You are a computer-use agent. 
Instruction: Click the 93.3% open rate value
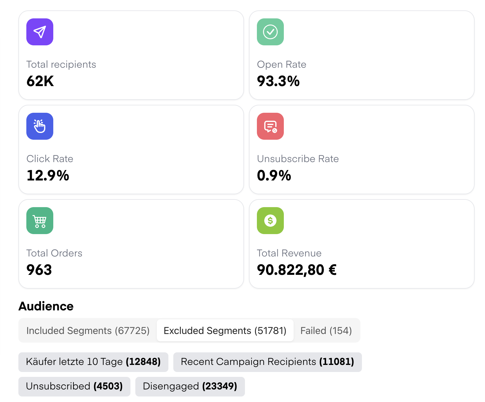(x=278, y=81)
